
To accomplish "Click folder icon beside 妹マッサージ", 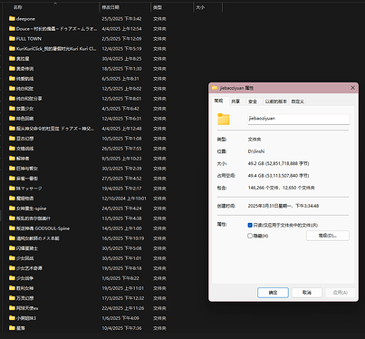I will click(x=12, y=189).
